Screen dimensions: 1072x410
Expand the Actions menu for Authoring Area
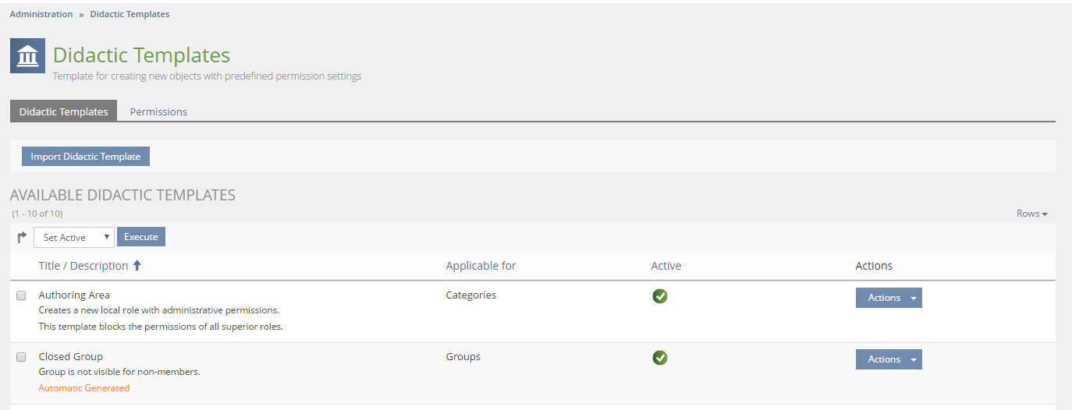(x=889, y=298)
